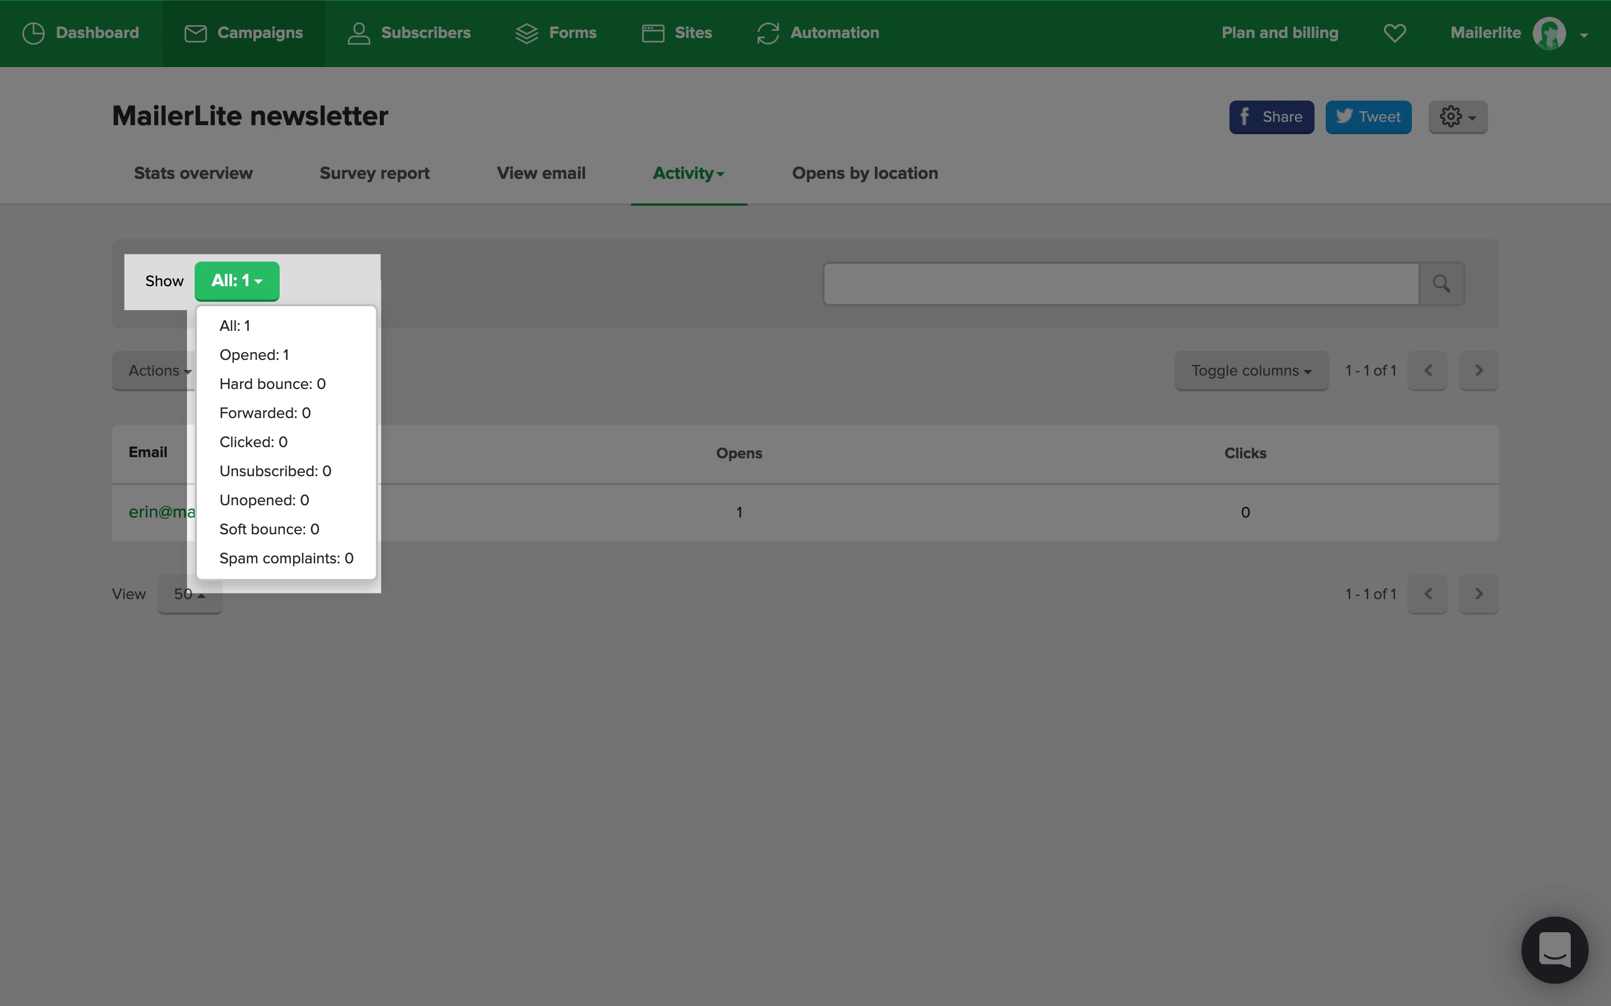The image size is (1611, 1006).
Task: Expand Toggle columns dropdown
Action: point(1251,371)
